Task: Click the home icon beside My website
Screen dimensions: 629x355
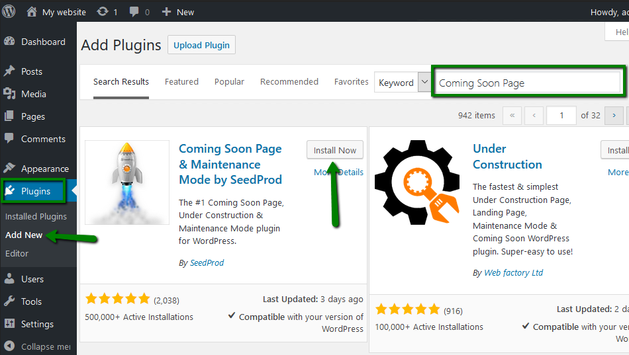Action: (32, 12)
